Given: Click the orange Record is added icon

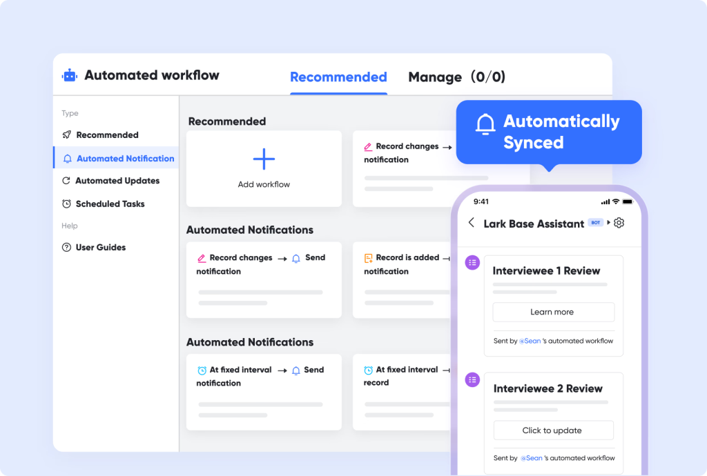Looking at the screenshot, I should 369,258.
